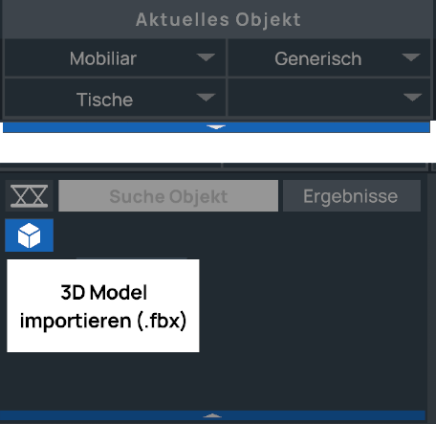Click the Ergebnisse button
Image resolution: width=436 pixels, height=424 pixels.
352,195
